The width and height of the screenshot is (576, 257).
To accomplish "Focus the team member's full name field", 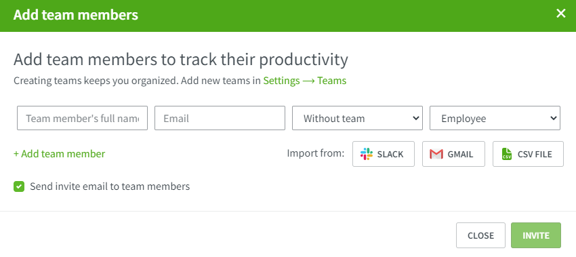I will pyautogui.click(x=82, y=118).
